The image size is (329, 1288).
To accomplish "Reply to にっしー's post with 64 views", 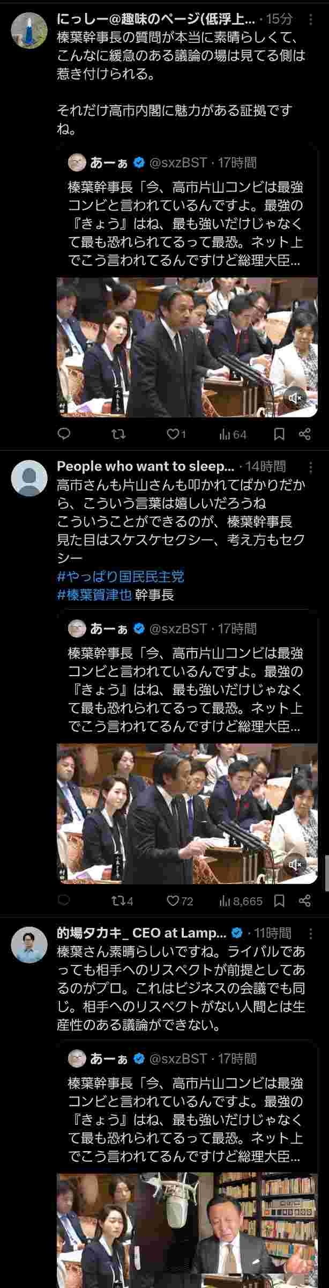I will tap(64, 434).
